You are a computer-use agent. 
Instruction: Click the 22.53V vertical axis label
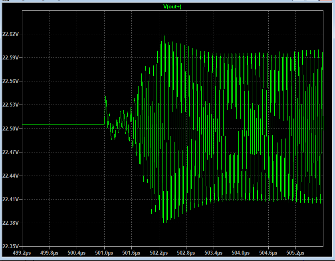point(10,105)
